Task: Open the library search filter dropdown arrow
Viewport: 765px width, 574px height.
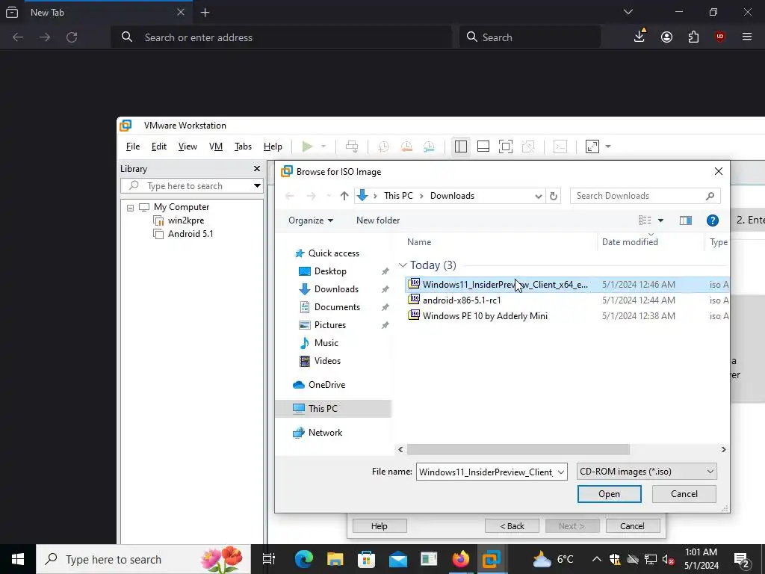Action: (x=257, y=186)
